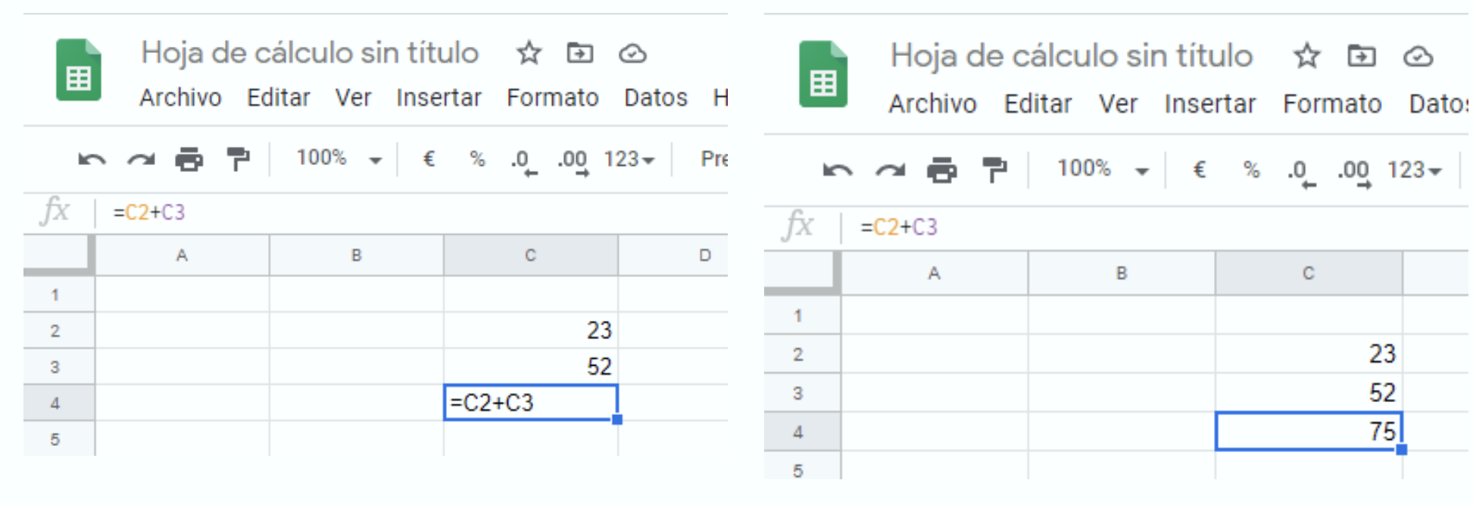Open the Archivo menu in the left spreadsheet

pyautogui.click(x=180, y=98)
